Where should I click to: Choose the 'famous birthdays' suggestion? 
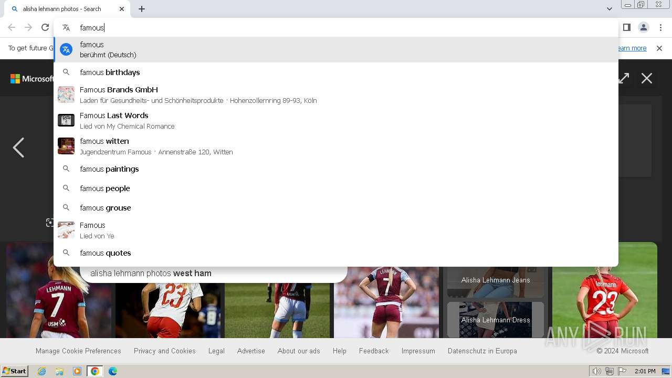click(x=336, y=72)
